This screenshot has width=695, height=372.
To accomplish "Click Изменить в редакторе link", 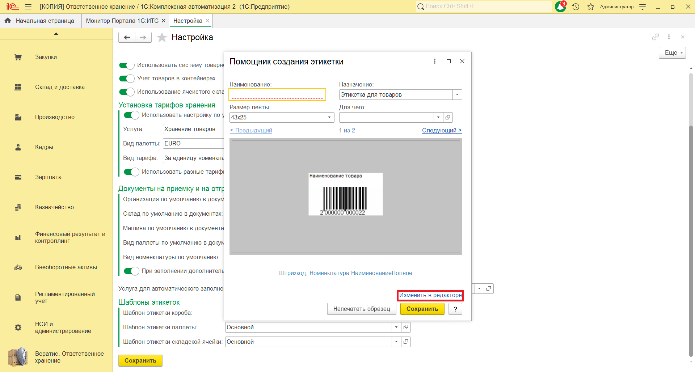I will (x=430, y=295).
